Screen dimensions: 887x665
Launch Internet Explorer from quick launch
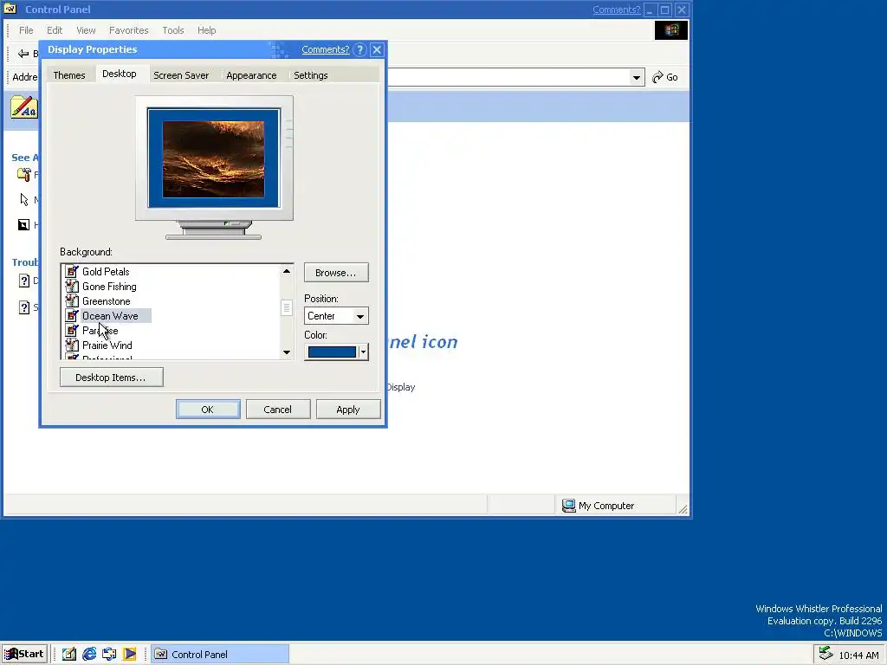pyautogui.click(x=89, y=655)
